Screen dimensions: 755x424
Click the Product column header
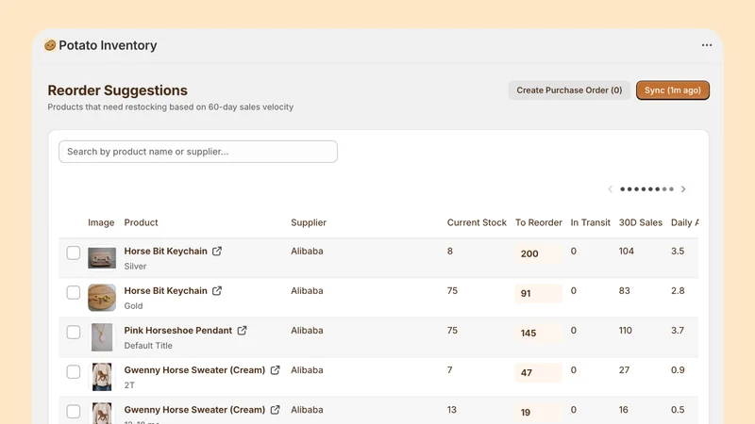(x=141, y=222)
